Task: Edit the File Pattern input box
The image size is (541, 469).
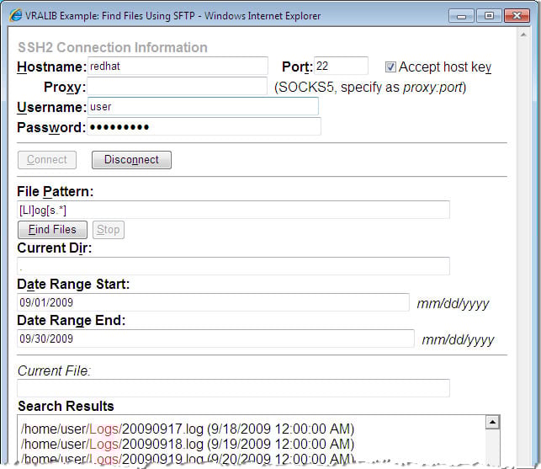Action: [233, 210]
